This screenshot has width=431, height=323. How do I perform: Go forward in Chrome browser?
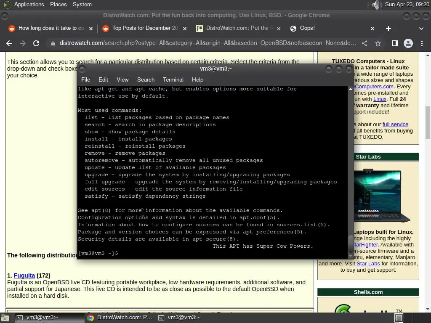(x=23, y=43)
